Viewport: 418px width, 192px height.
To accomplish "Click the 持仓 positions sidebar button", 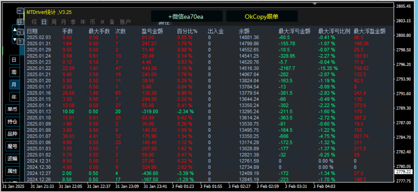I will pos(12,122).
